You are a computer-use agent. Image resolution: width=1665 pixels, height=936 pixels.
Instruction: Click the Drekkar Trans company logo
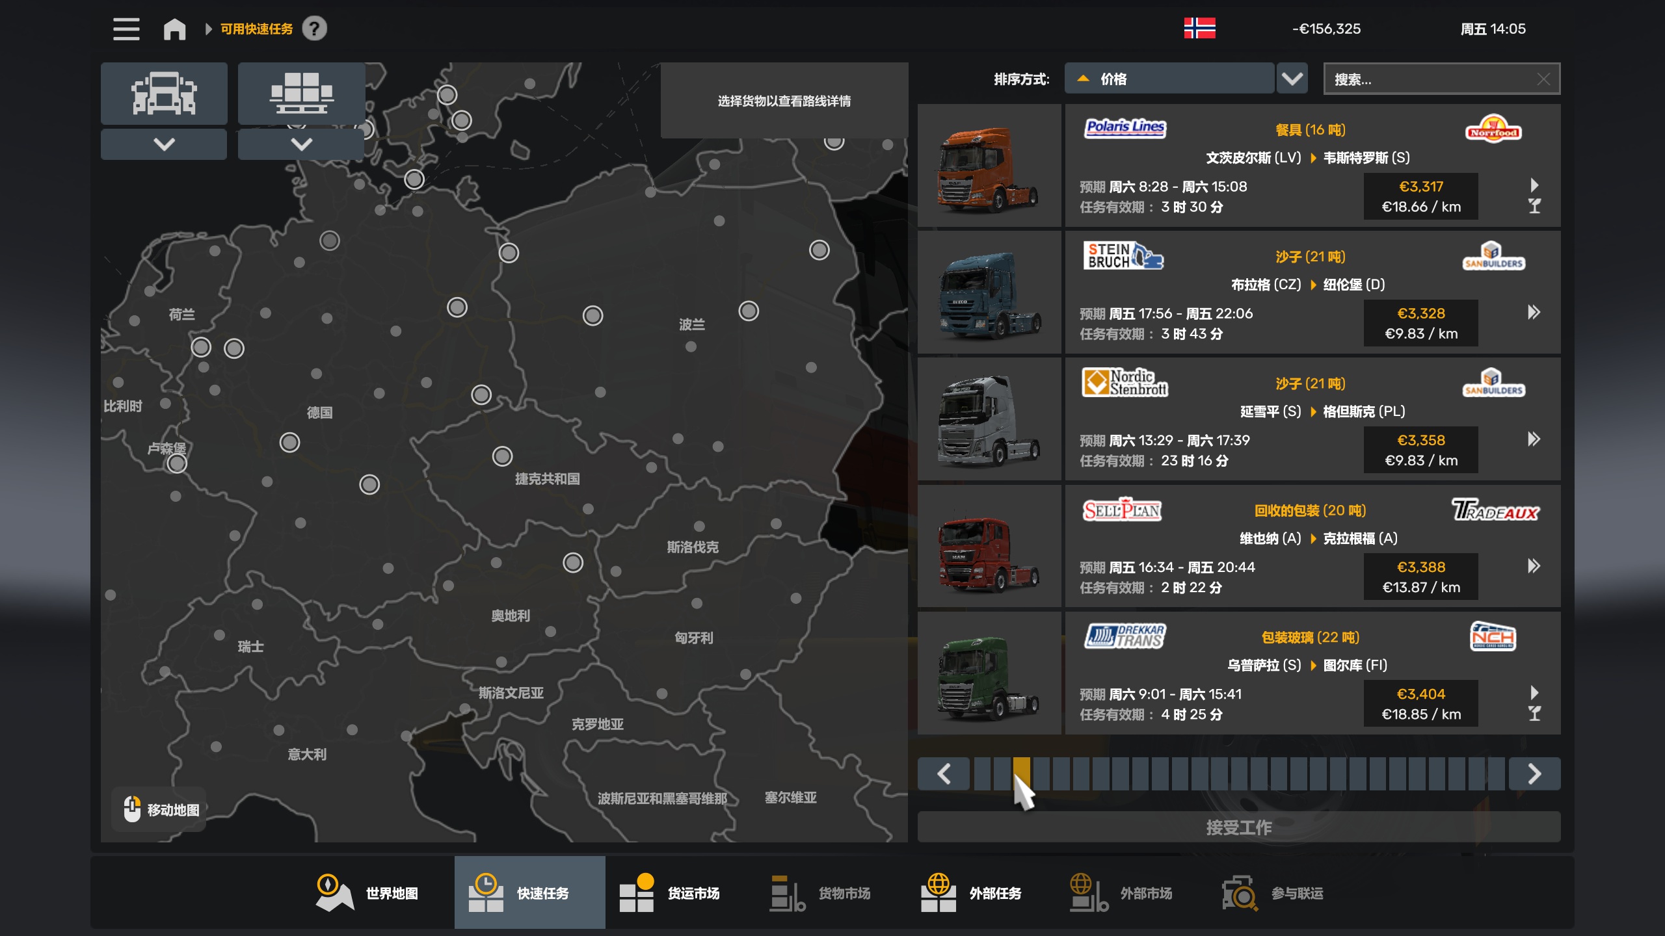[x=1125, y=636]
